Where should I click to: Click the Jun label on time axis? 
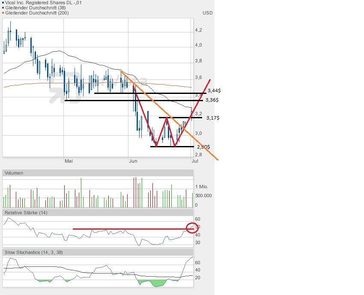[x=133, y=161]
